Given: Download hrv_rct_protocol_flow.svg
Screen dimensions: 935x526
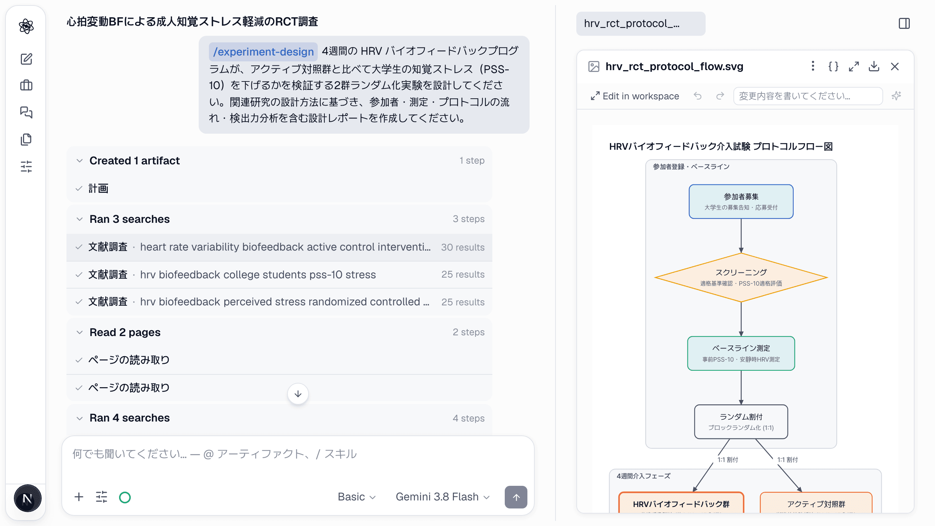Looking at the screenshot, I should pos(874,66).
